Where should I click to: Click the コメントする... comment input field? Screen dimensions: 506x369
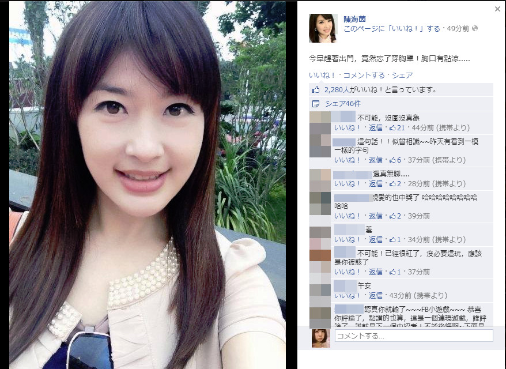coord(414,336)
